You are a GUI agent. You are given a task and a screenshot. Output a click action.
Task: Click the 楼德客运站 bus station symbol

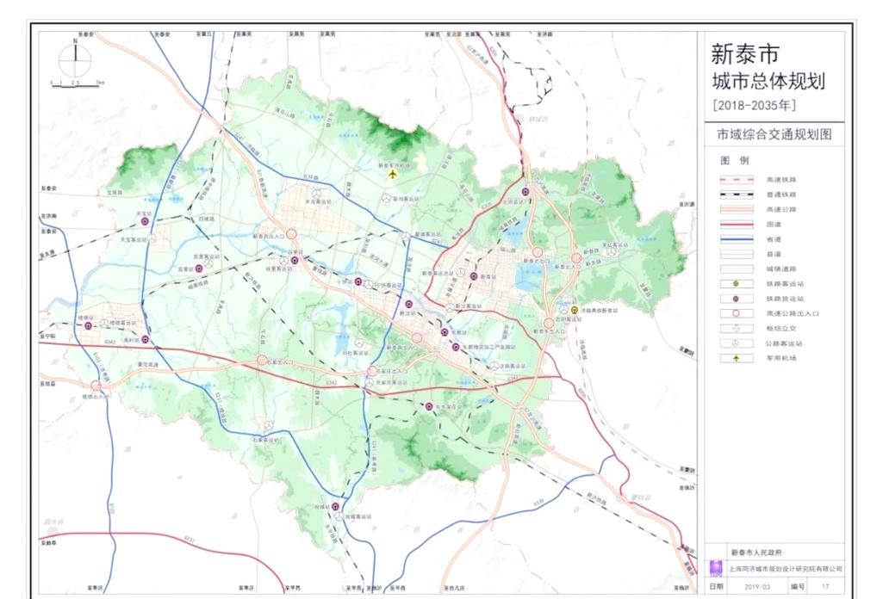[x=105, y=324]
